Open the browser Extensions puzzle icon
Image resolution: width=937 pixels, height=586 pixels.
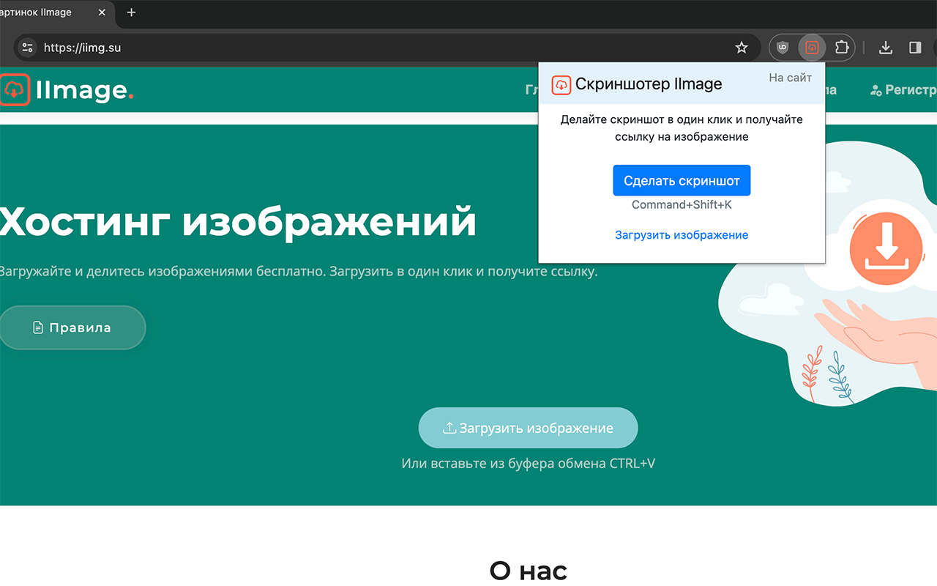(x=841, y=47)
